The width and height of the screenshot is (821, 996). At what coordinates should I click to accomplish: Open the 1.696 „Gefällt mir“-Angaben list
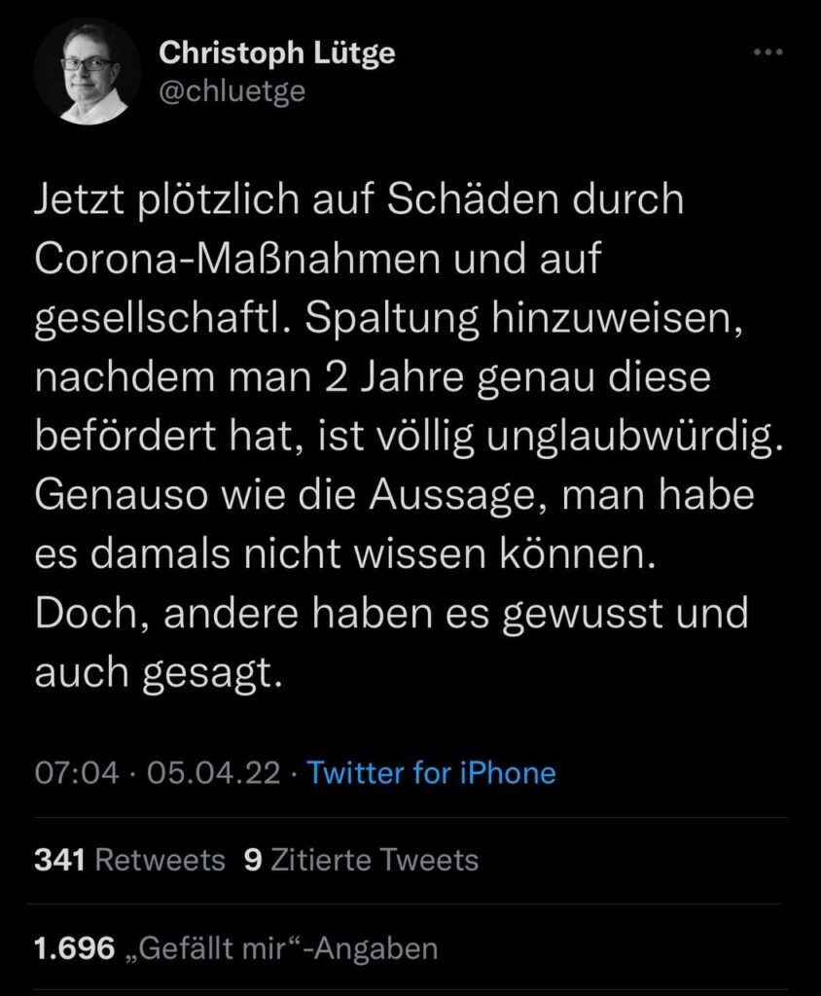coord(235,946)
